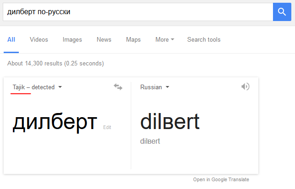Viewport: 295px width, 189px height.
Task: Click Edit next to source word
Action: pos(107,127)
